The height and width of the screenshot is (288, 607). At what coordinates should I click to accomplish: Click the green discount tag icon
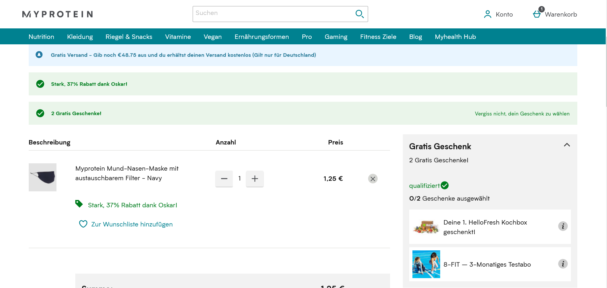pyautogui.click(x=79, y=204)
